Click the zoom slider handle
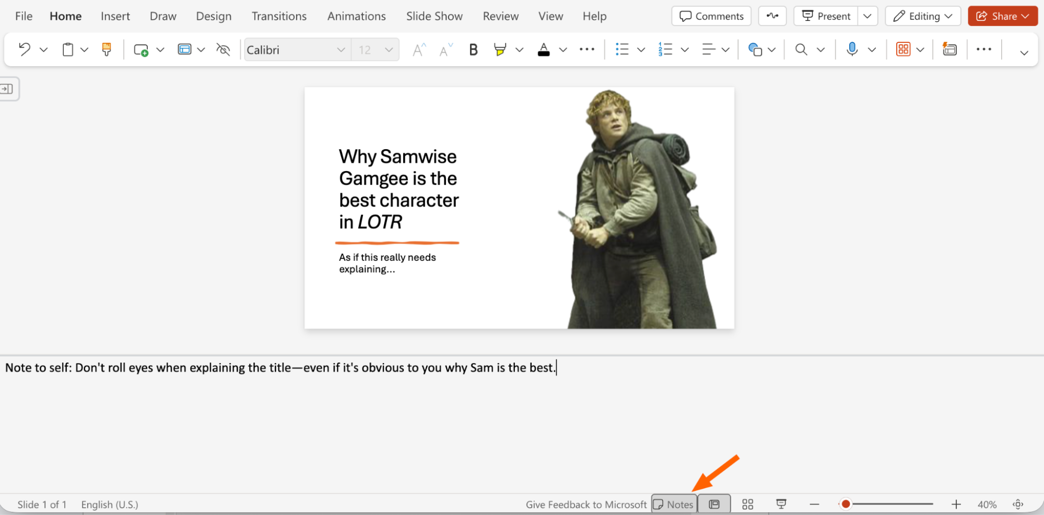This screenshot has width=1044, height=515. pos(846,504)
